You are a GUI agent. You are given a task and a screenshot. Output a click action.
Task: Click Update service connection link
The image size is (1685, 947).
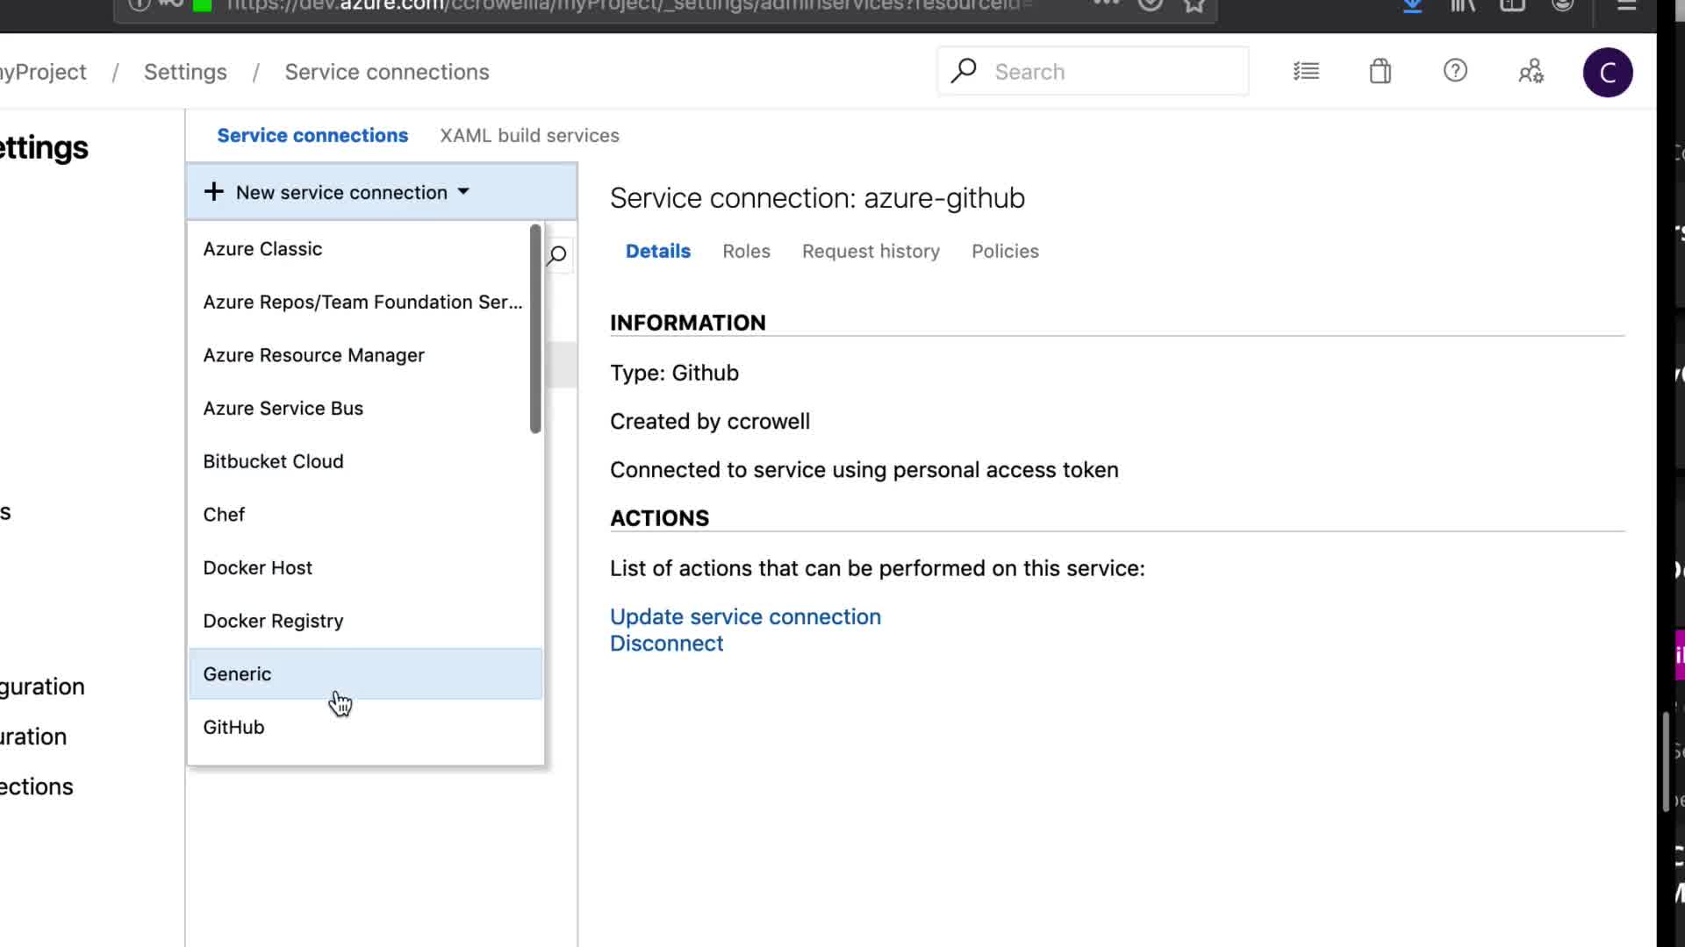click(745, 616)
